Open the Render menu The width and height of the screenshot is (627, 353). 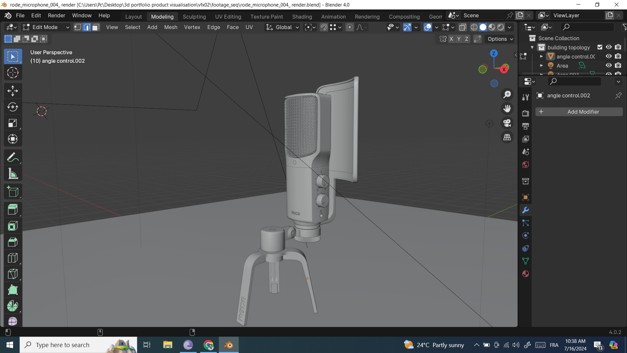56,16
